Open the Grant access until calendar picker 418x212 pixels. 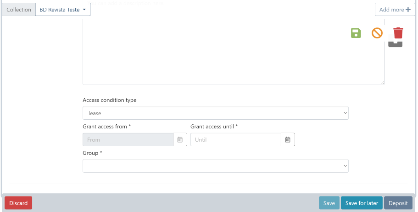click(288, 140)
